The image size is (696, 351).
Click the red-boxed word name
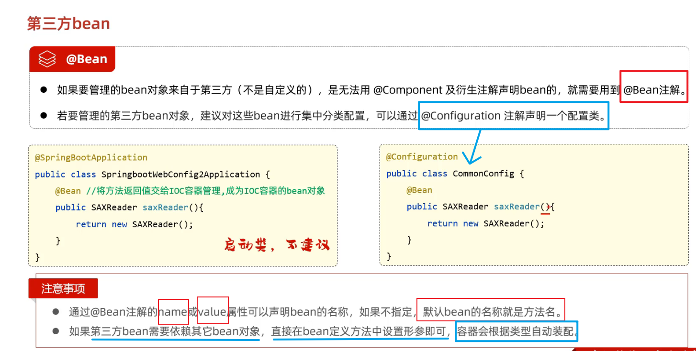(173, 312)
